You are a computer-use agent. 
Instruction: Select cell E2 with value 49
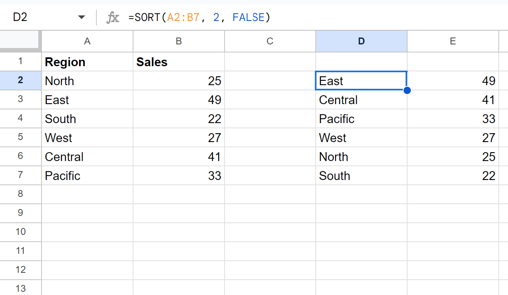pyautogui.click(x=453, y=81)
